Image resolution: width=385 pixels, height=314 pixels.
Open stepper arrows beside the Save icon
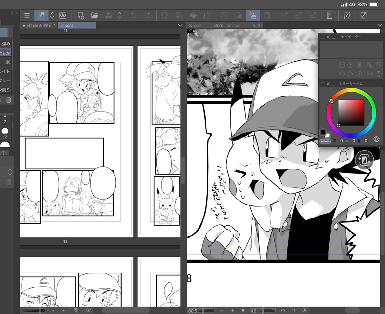[119, 15]
